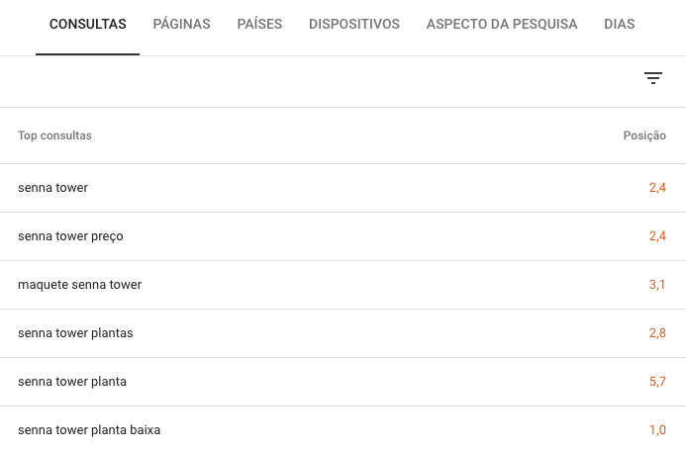Select the Dias tab

(620, 24)
